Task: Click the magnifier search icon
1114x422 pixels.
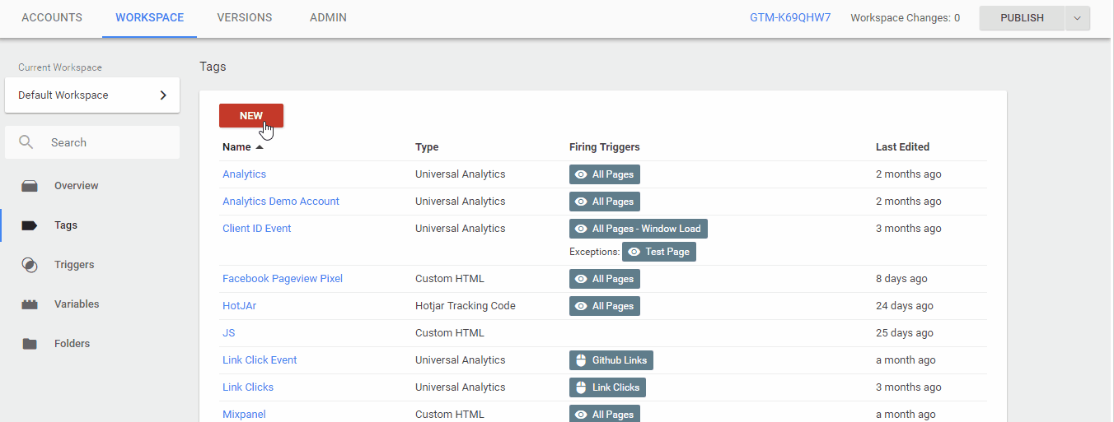Action: tap(26, 142)
